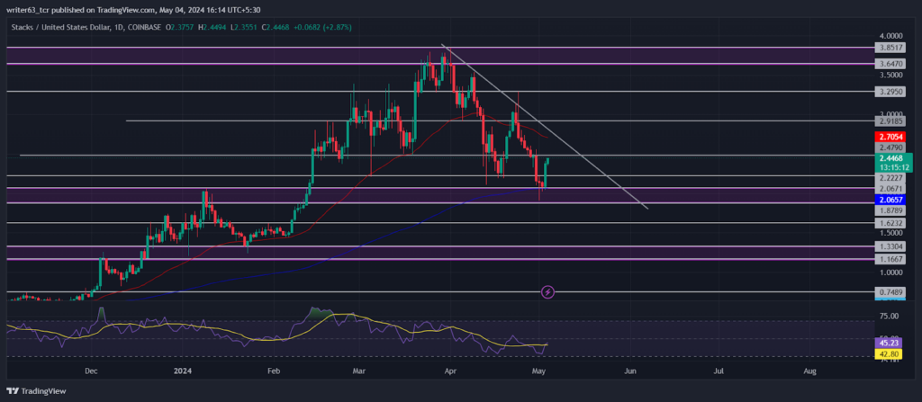The height and width of the screenshot is (402, 922).
Task: Click the green 2.4468 current price label
Action: (892, 158)
